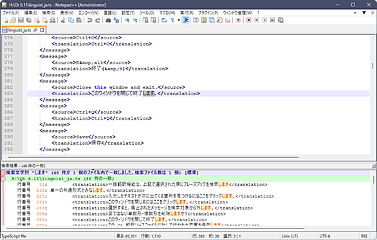Toggle the word wrap toolbar button
The image size is (377, 240).
pos(164,21)
